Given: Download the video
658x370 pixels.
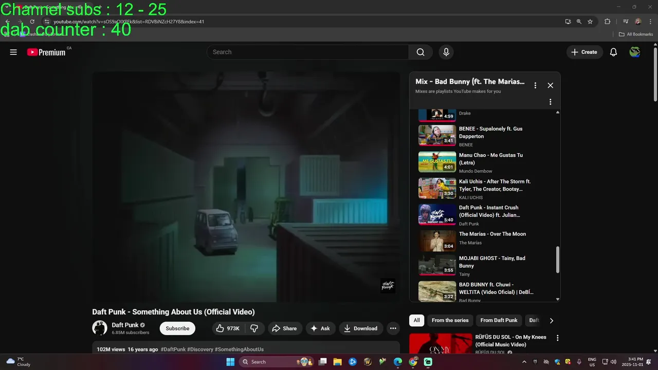Looking at the screenshot, I should coord(360,328).
